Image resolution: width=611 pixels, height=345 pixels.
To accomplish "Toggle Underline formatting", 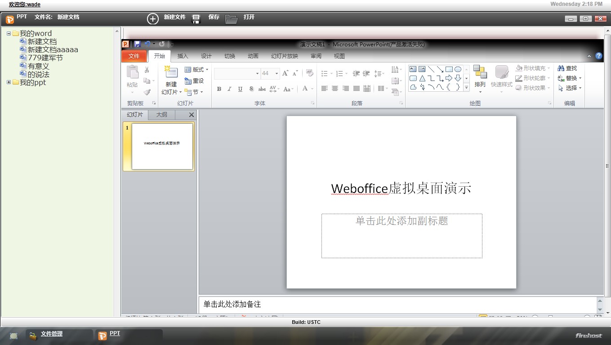I will (x=240, y=89).
